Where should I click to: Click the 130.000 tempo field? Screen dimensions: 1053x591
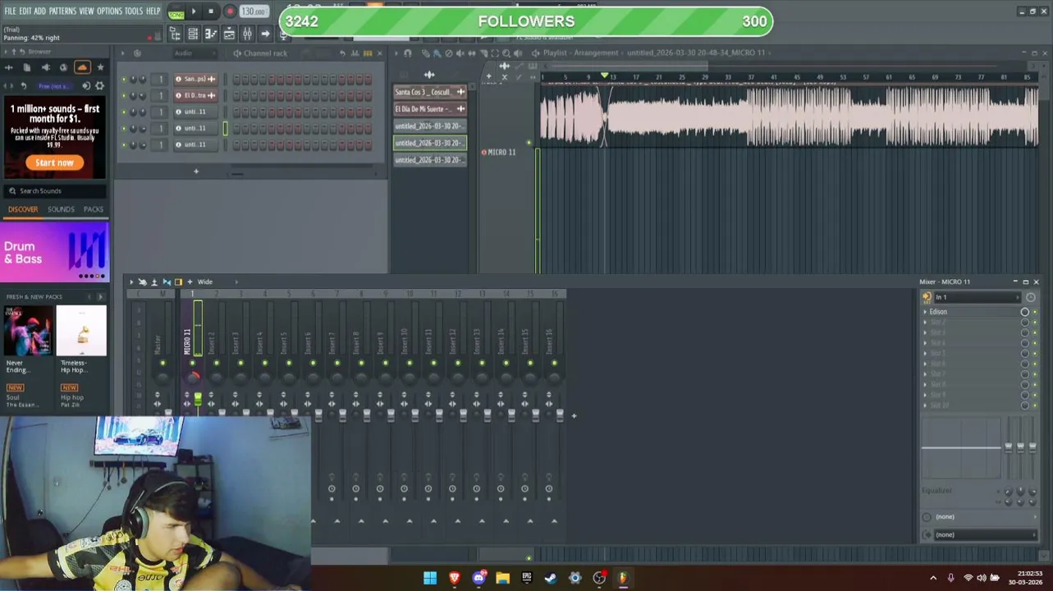pos(254,11)
